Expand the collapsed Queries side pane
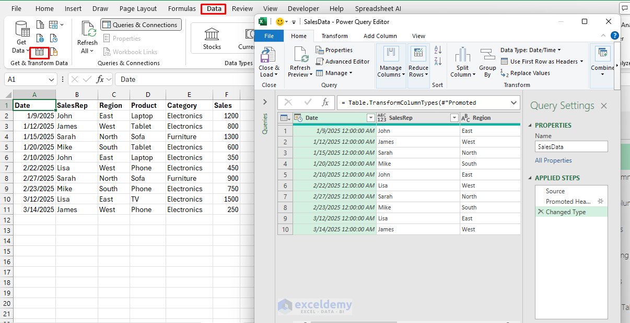The width and height of the screenshot is (630, 323). tap(265, 102)
